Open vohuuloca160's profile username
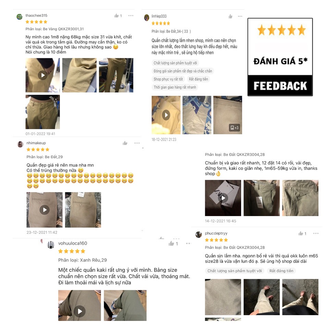Viewport: 324px width, 324px height. coord(73,243)
